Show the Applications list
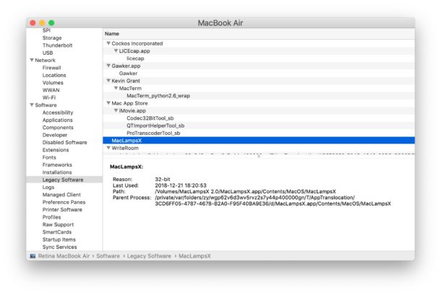 (57, 120)
